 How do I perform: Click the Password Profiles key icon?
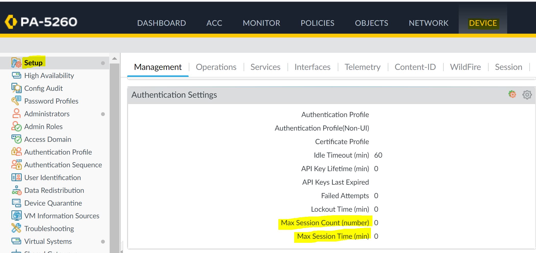point(16,101)
